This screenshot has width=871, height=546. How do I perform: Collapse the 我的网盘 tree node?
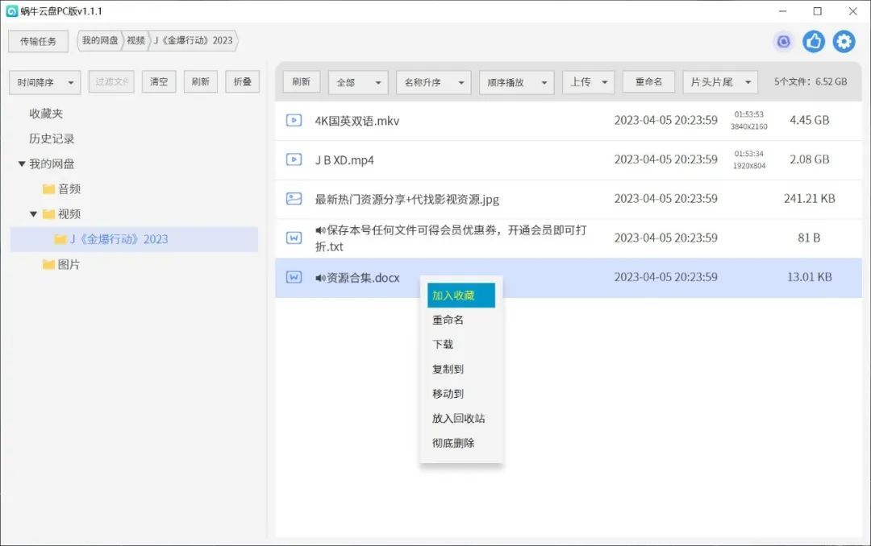point(22,163)
